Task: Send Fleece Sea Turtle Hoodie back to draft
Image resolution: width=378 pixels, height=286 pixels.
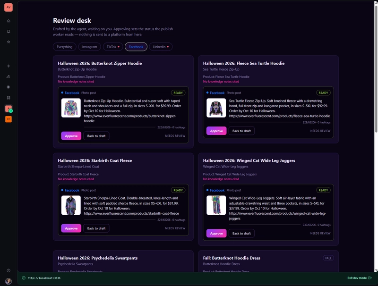Action: click(241, 131)
